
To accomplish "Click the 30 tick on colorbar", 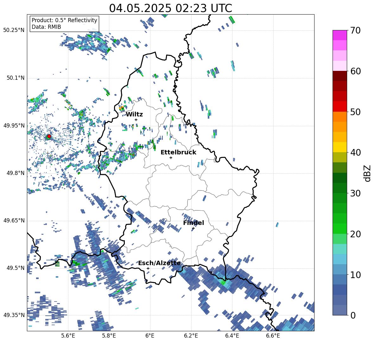I will (355, 193).
